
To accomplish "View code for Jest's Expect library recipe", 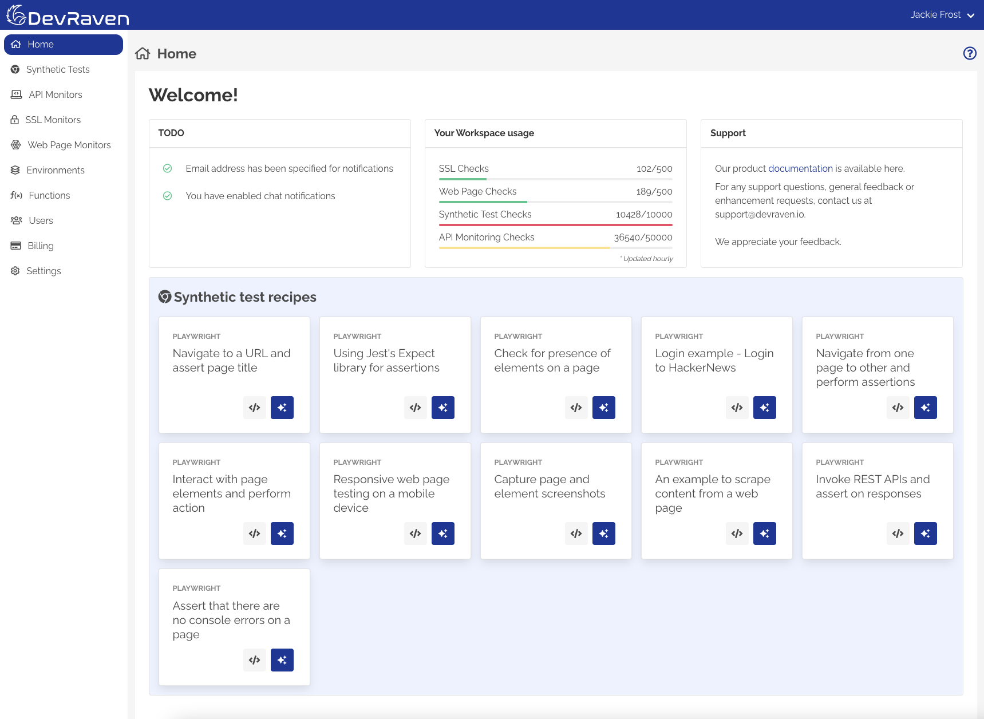I will coord(416,408).
